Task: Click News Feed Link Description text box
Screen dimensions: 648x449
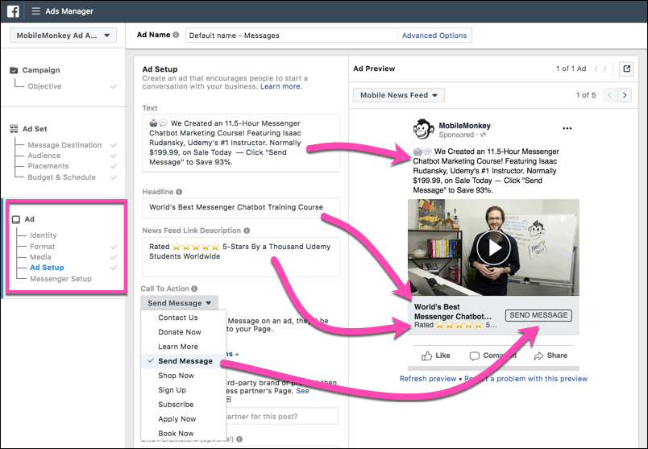Action: 241,257
